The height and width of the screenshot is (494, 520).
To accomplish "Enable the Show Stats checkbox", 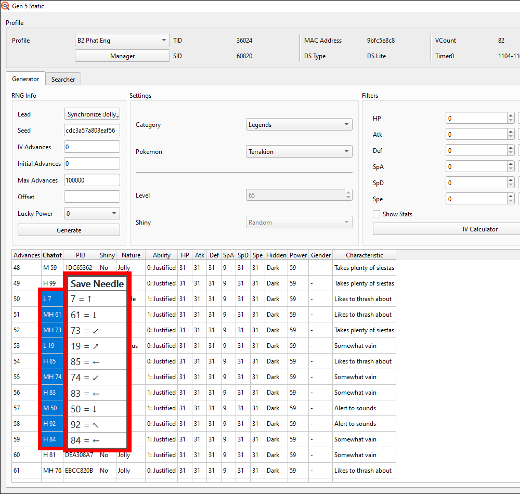I will [376, 214].
